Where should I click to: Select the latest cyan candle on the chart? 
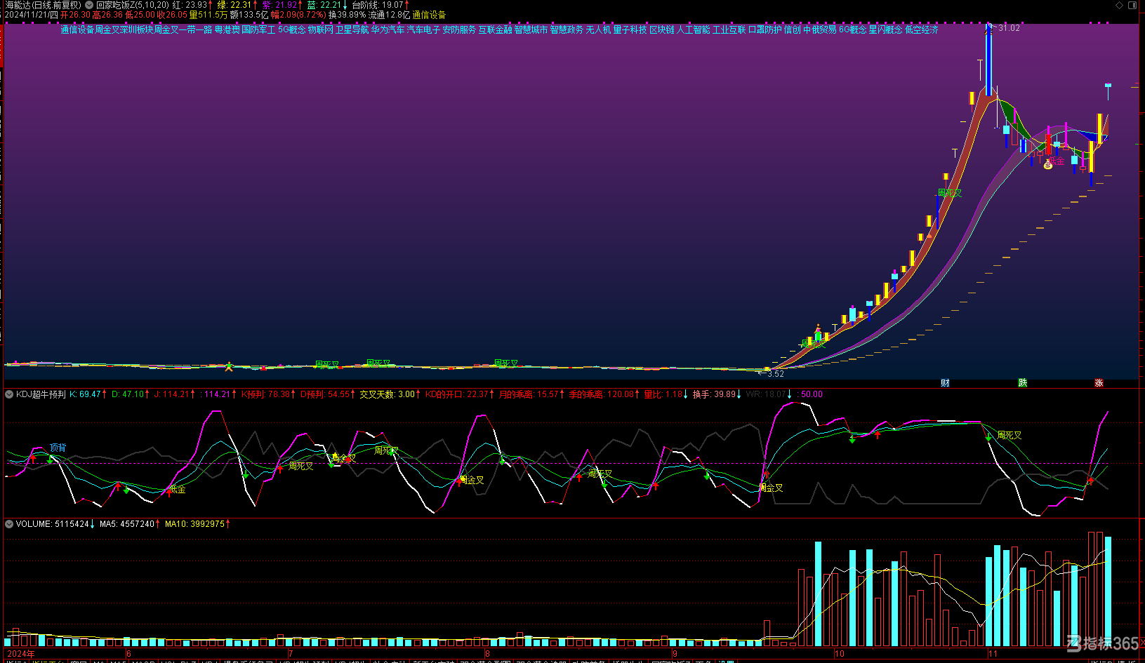point(1108,91)
